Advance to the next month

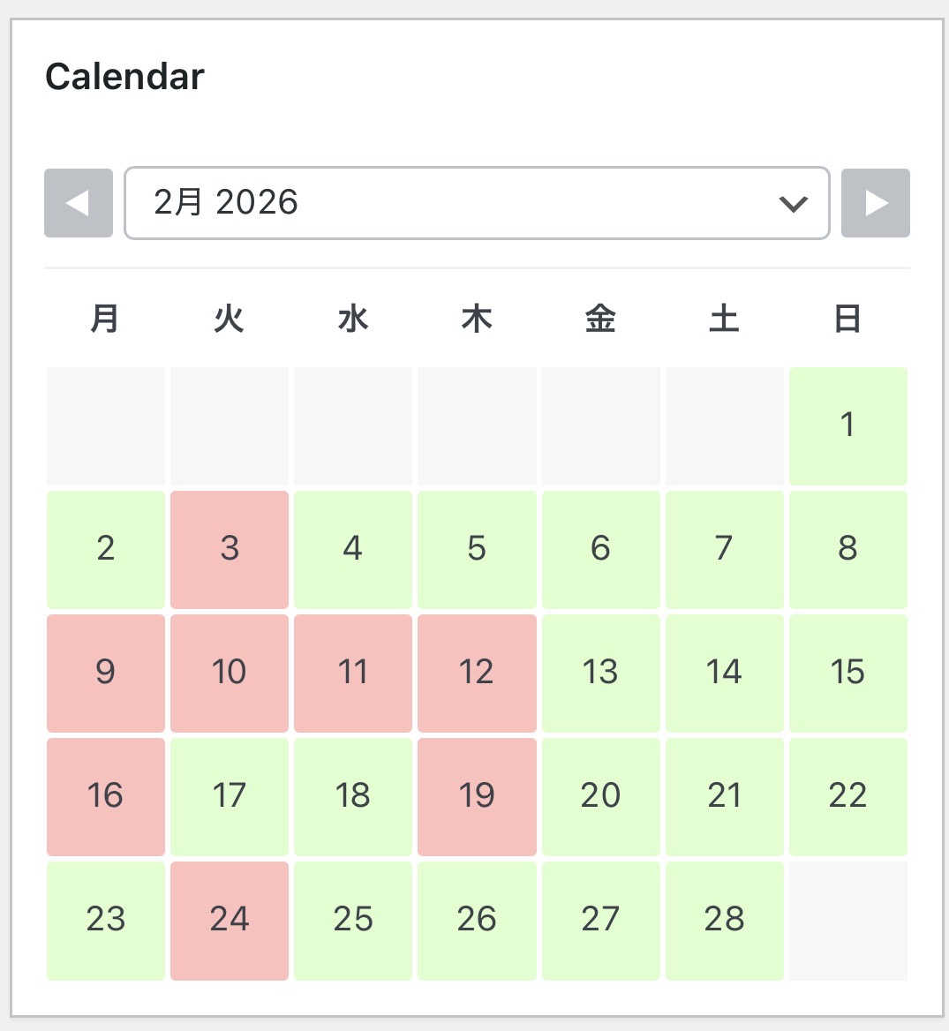tap(875, 203)
